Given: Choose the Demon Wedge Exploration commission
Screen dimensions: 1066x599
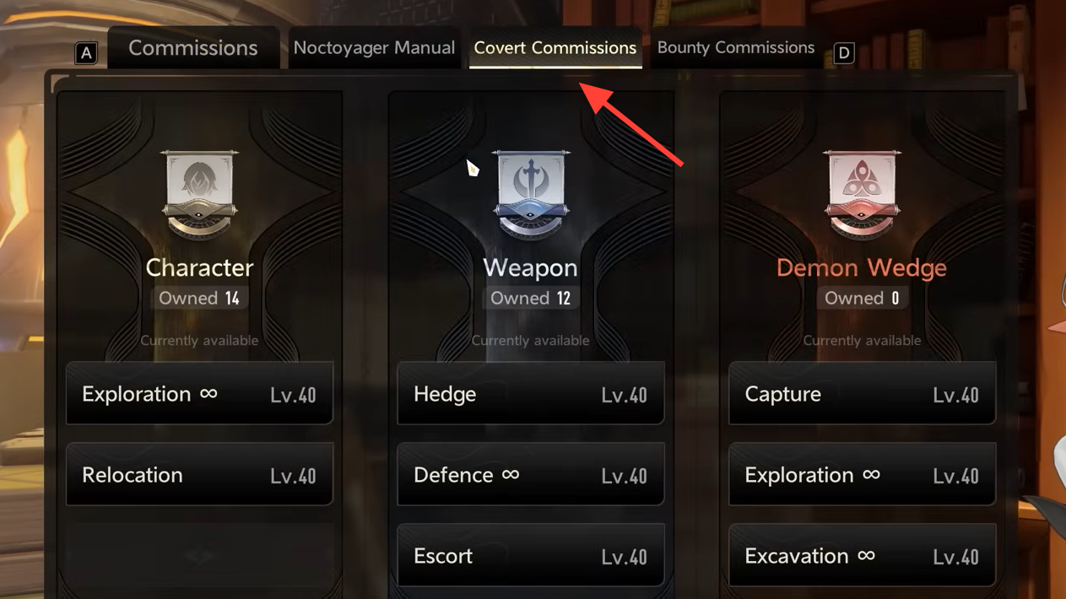Looking at the screenshot, I should tap(863, 475).
